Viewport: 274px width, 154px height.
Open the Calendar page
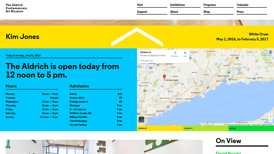pyautogui.click(x=243, y=5)
